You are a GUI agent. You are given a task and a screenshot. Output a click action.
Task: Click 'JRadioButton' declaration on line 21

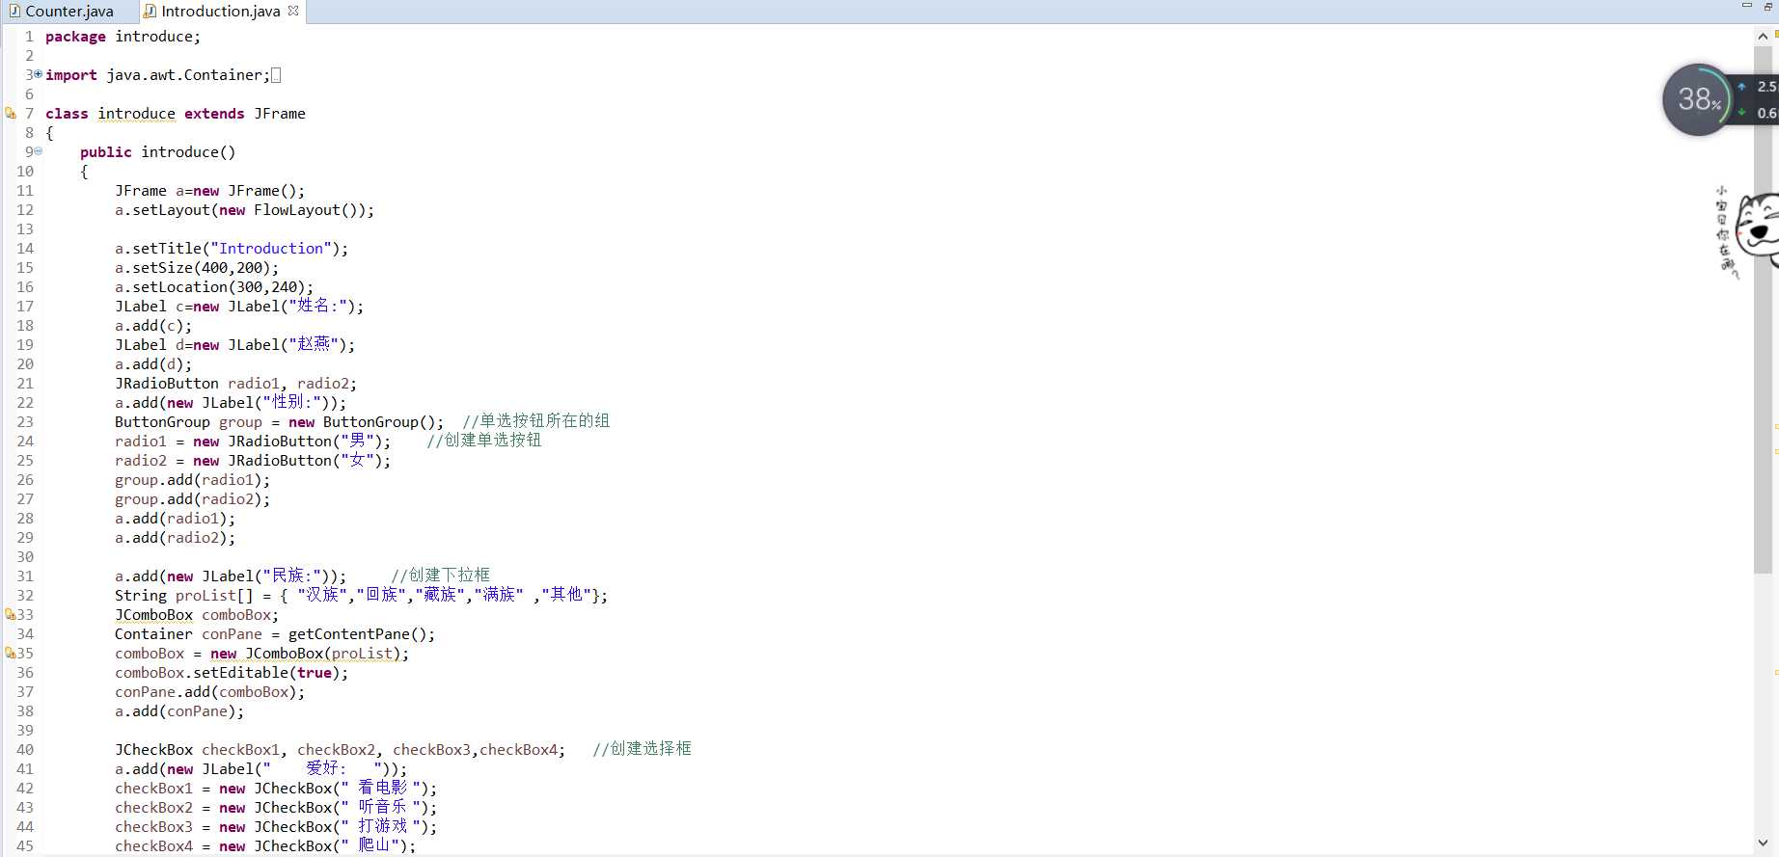click(167, 384)
